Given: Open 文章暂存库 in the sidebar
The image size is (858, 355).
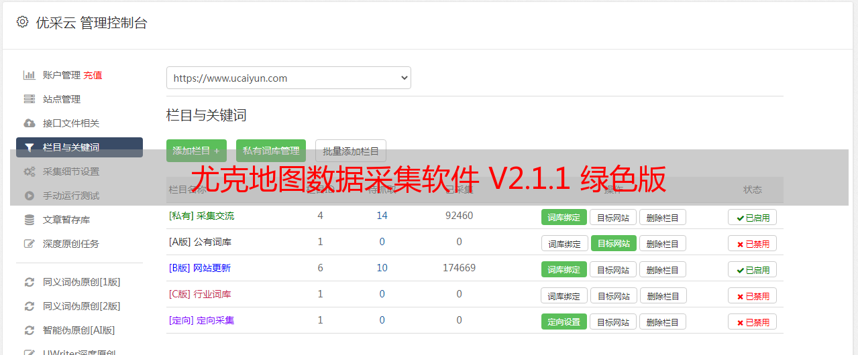Looking at the screenshot, I should (66, 220).
